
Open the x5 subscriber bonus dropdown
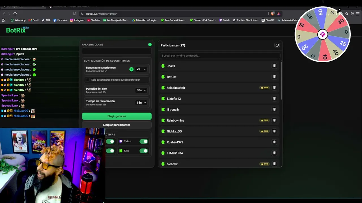point(141,69)
